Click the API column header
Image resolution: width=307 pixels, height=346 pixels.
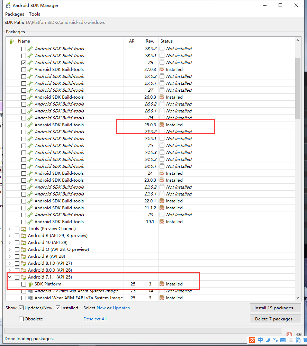tap(132, 41)
